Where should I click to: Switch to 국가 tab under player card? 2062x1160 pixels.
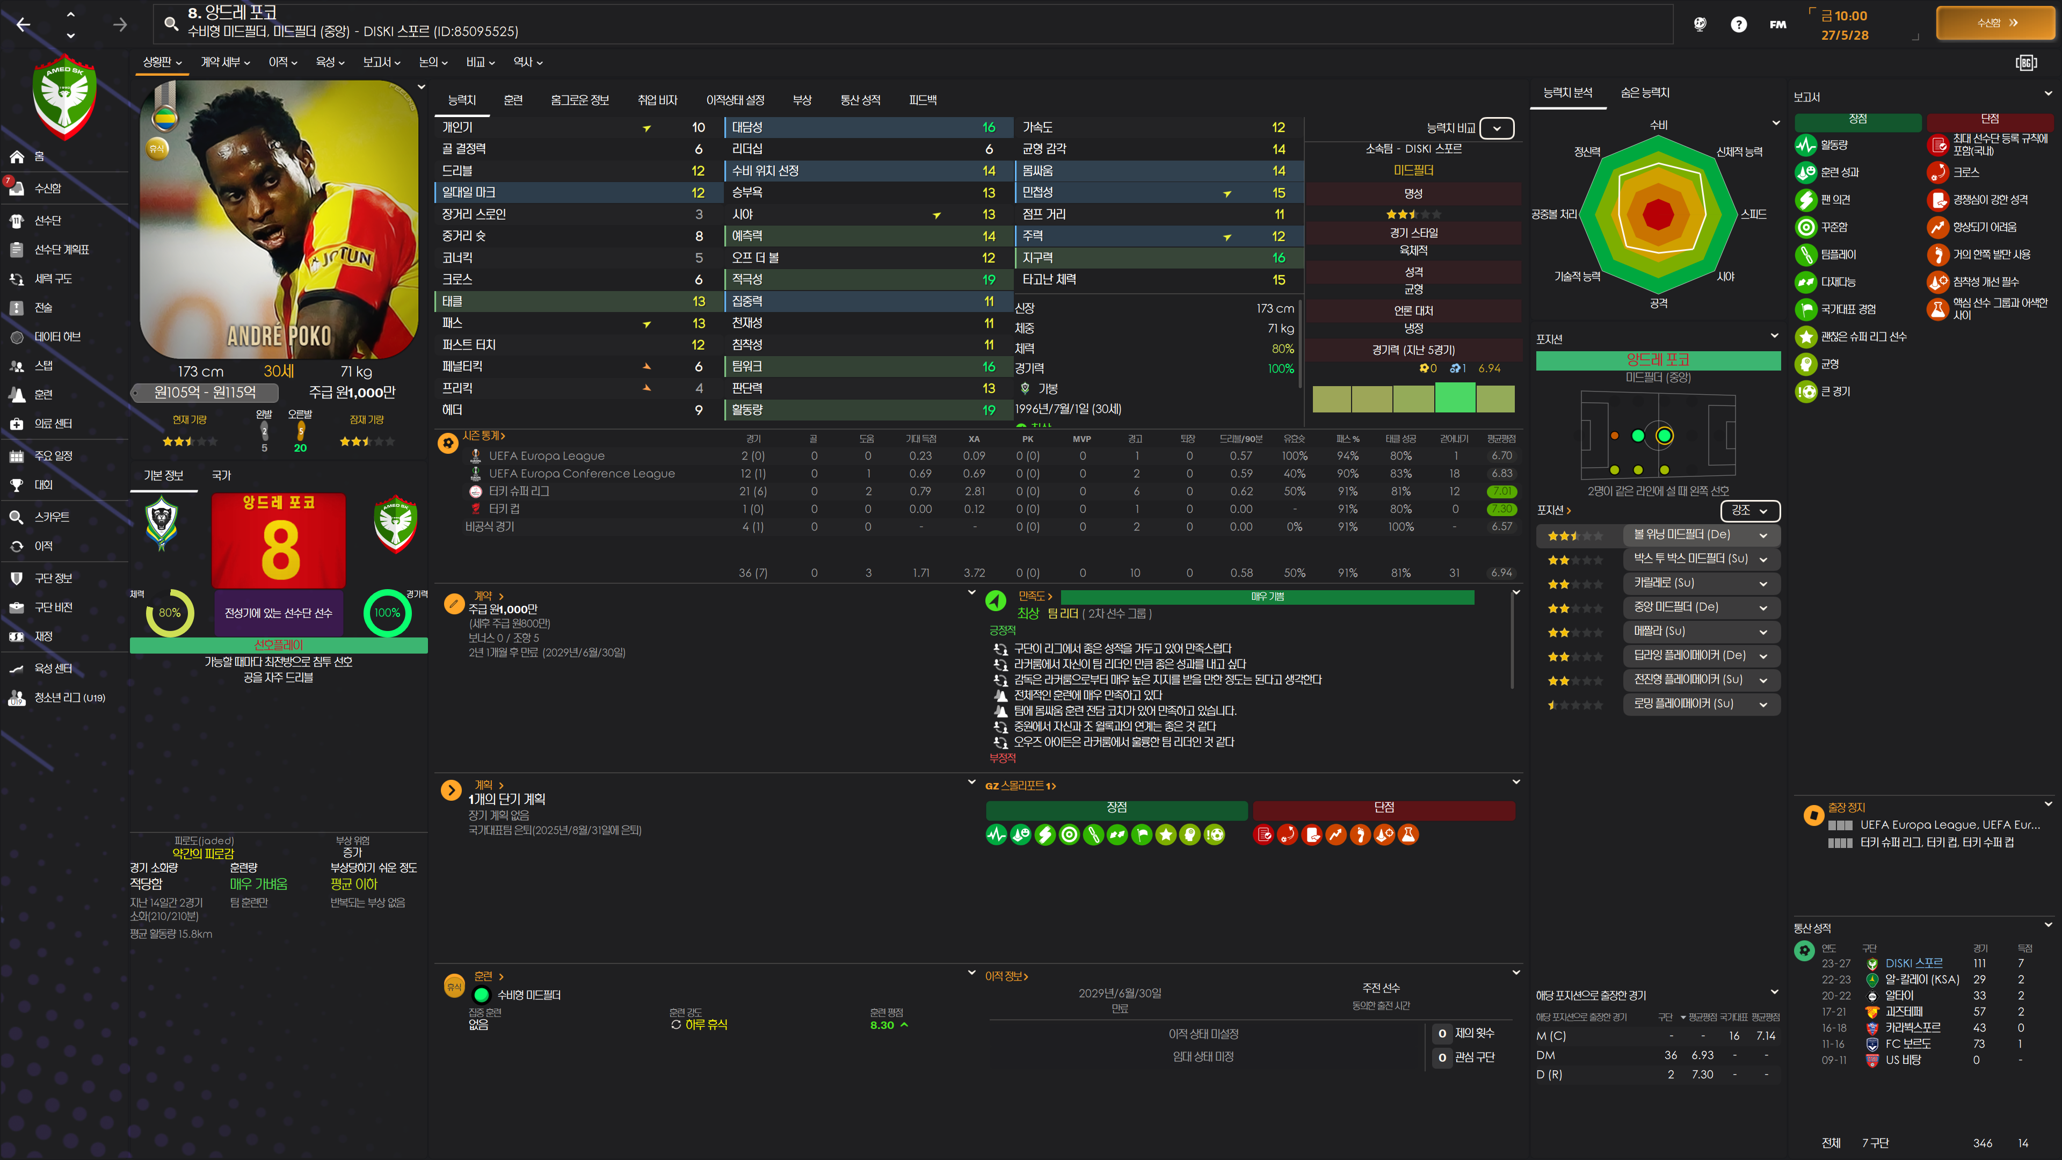point(221,475)
